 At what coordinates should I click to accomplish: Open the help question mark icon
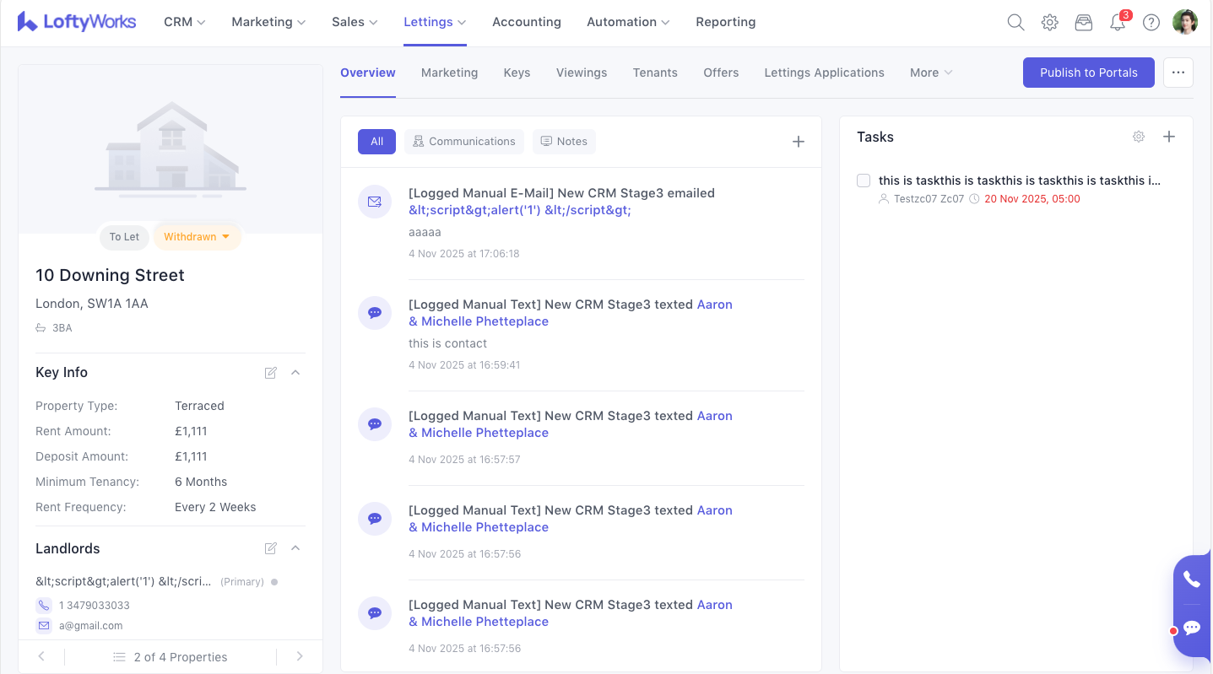coord(1151,23)
